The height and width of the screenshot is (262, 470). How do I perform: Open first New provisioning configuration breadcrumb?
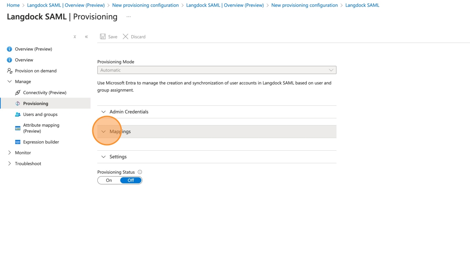145,5
